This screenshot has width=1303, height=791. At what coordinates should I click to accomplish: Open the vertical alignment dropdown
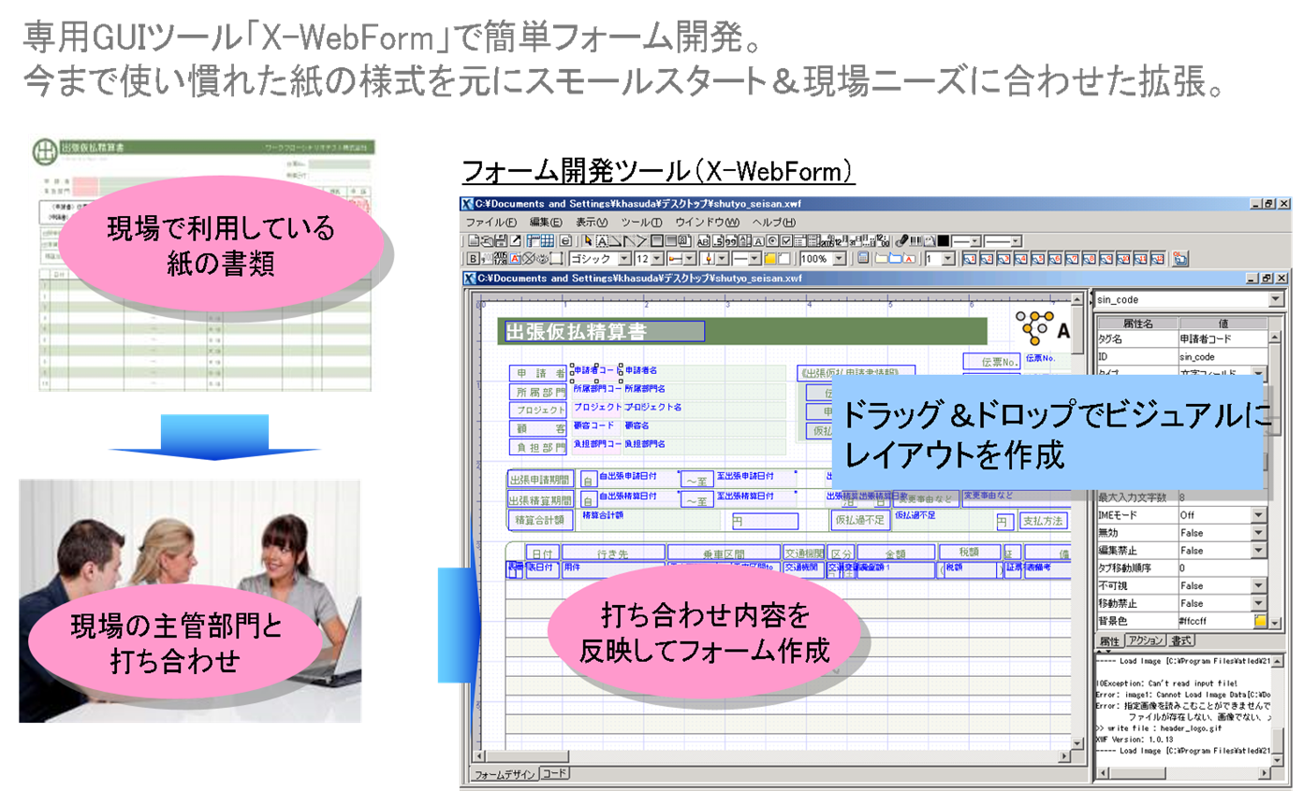[722, 259]
